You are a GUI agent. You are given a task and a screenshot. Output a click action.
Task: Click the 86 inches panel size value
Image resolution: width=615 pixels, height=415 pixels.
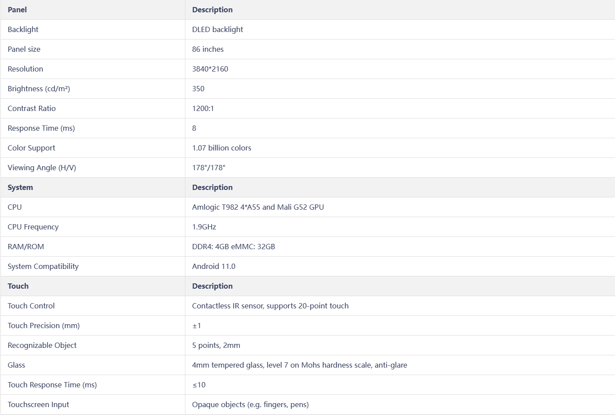[208, 49]
